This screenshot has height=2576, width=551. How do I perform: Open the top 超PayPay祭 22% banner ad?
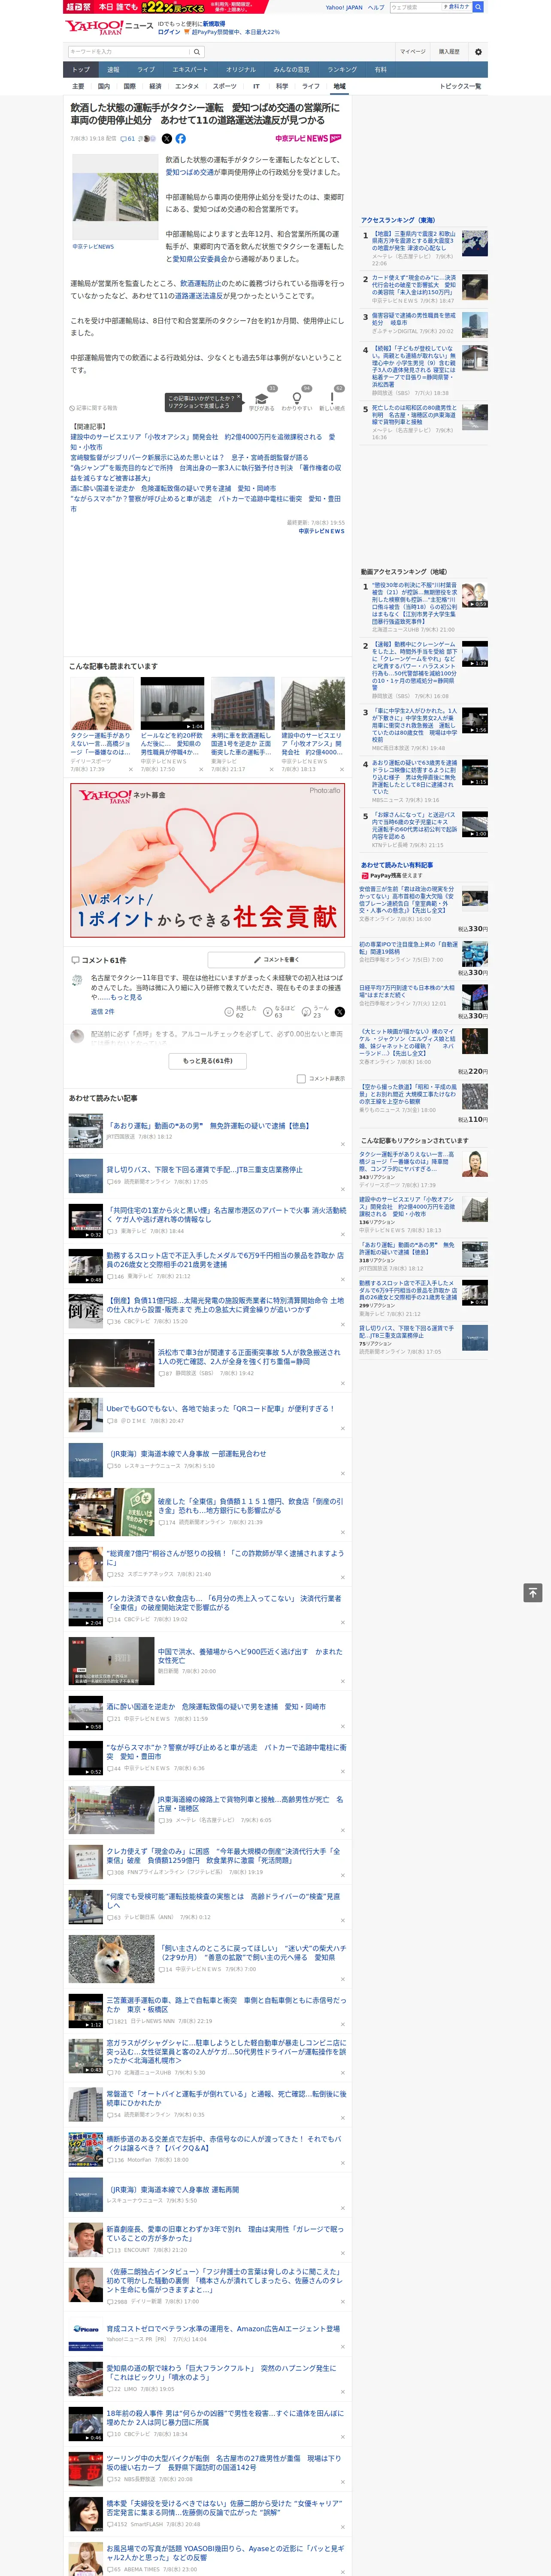(165, 7)
